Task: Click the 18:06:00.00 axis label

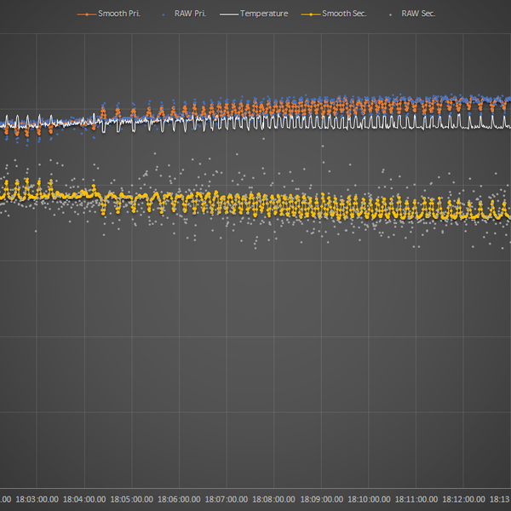Action: 179,499
